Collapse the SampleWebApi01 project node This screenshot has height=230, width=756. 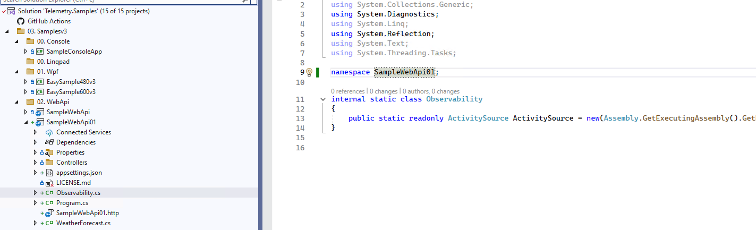click(x=26, y=122)
